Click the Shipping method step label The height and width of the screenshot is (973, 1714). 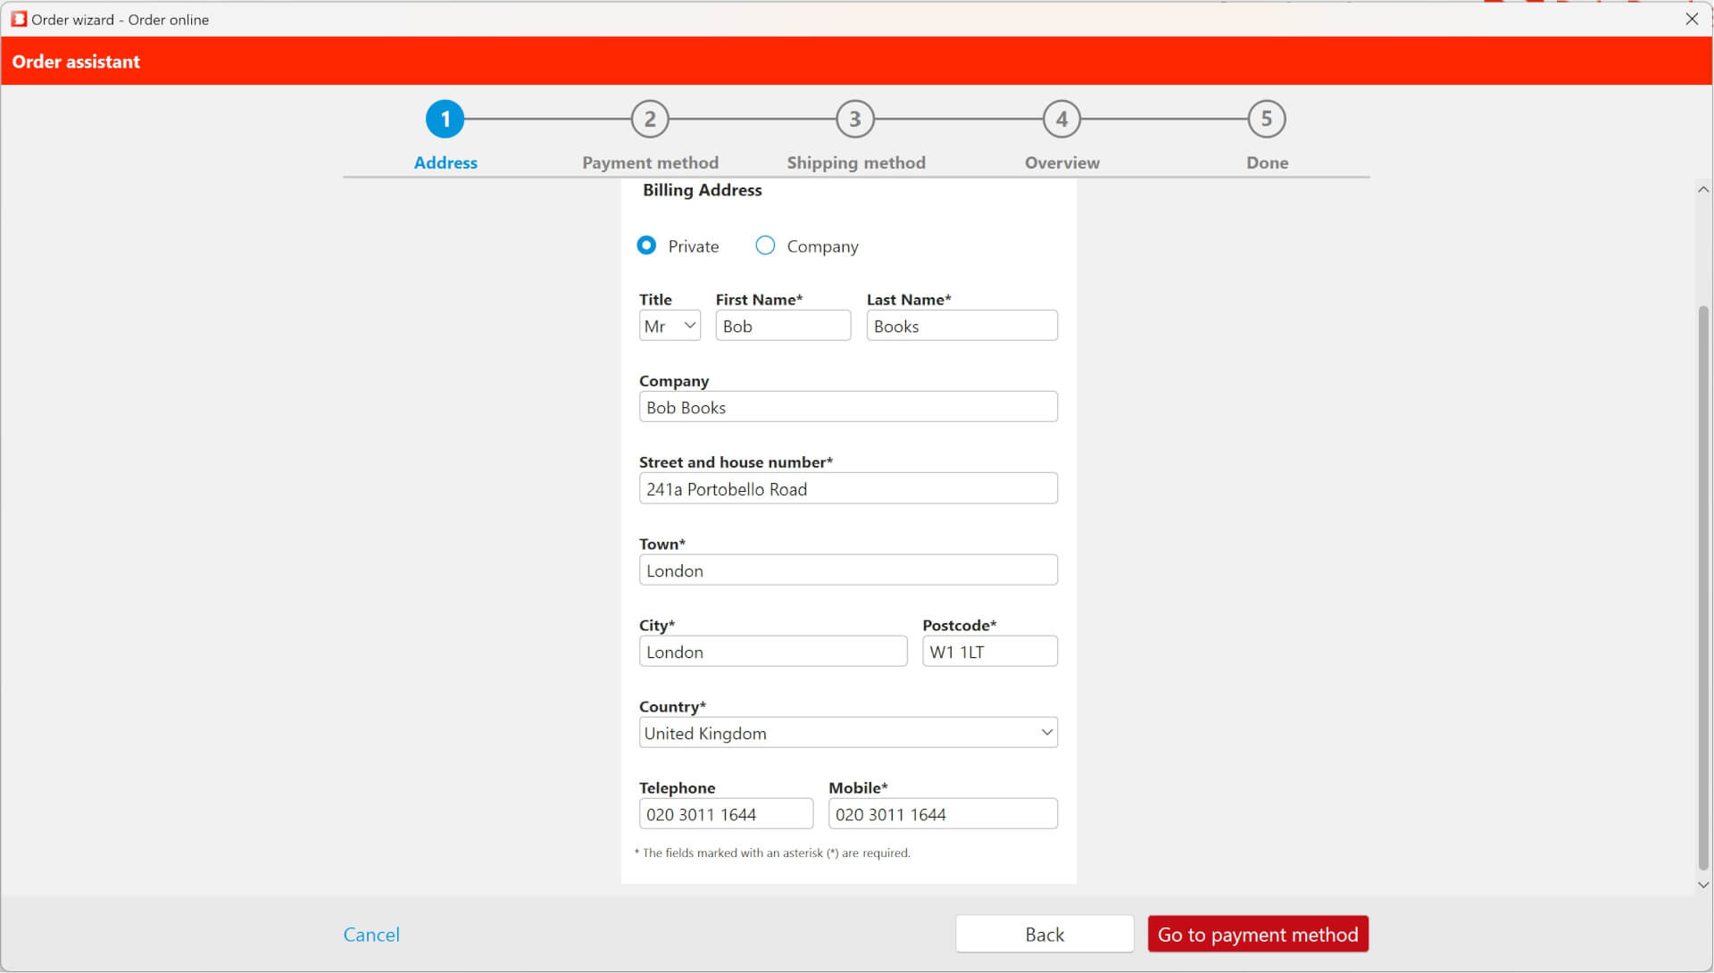[x=855, y=162]
